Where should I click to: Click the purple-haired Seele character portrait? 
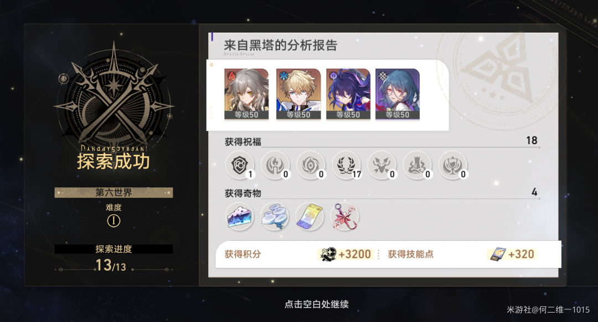pos(348,94)
